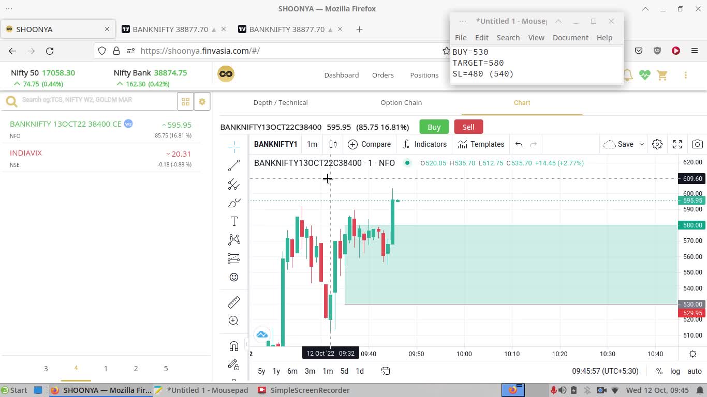
Task: Open Mousepad Document menu
Action: (x=570, y=38)
